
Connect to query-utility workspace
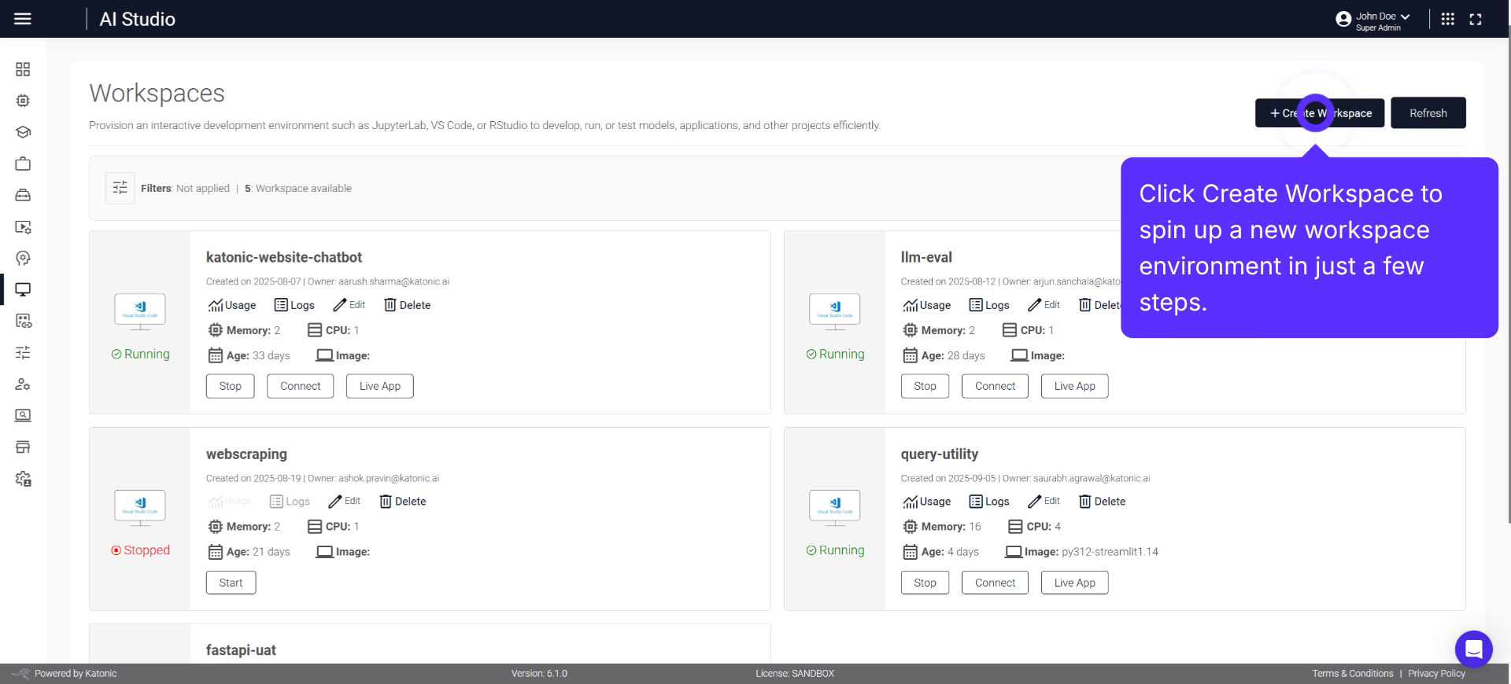995,583
